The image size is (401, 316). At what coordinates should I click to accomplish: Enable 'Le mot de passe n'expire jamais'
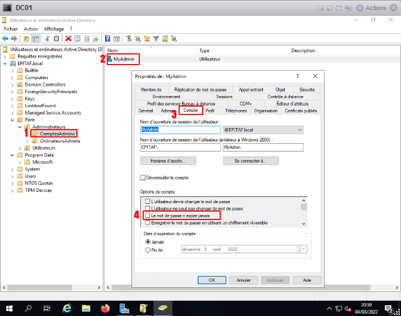(x=148, y=216)
